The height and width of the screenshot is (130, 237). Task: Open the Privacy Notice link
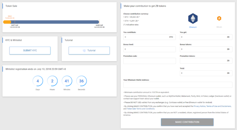199,106
